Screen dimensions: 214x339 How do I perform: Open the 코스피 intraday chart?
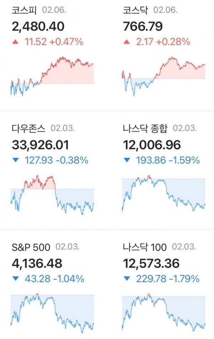52,76
